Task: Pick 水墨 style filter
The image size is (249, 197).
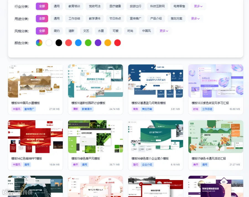Action: click(x=101, y=31)
